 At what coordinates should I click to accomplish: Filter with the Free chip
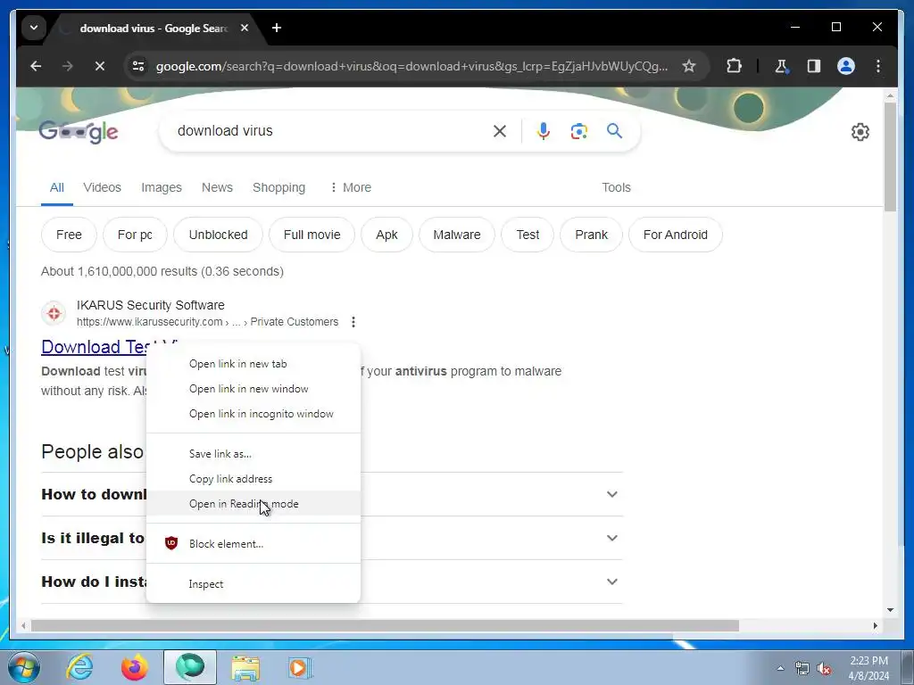(x=69, y=235)
